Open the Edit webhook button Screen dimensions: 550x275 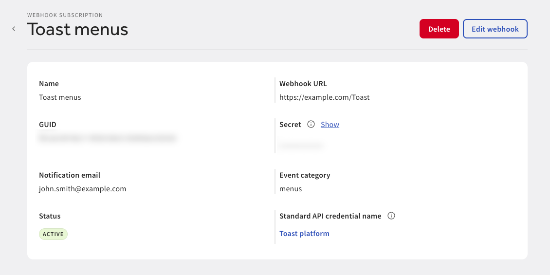click(x=495, y=29)
